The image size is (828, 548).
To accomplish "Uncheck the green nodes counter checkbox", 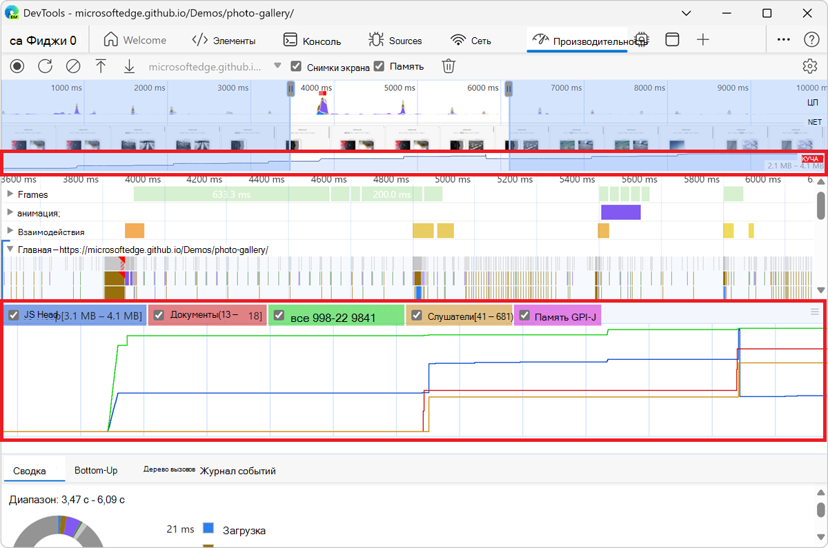I will (279, 315).
